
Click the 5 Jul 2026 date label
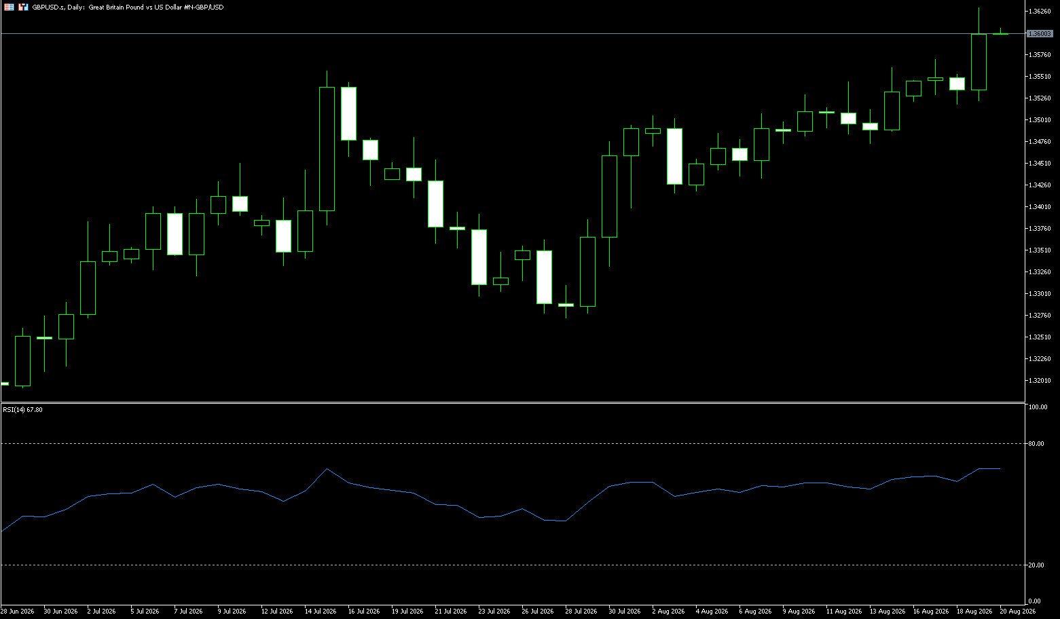145,612
